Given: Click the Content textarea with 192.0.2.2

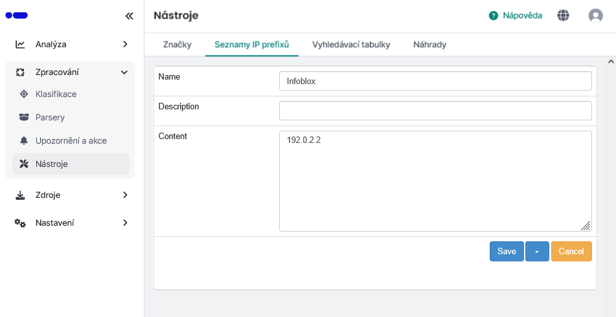Looking at the screenshot, I should (435, 181).
